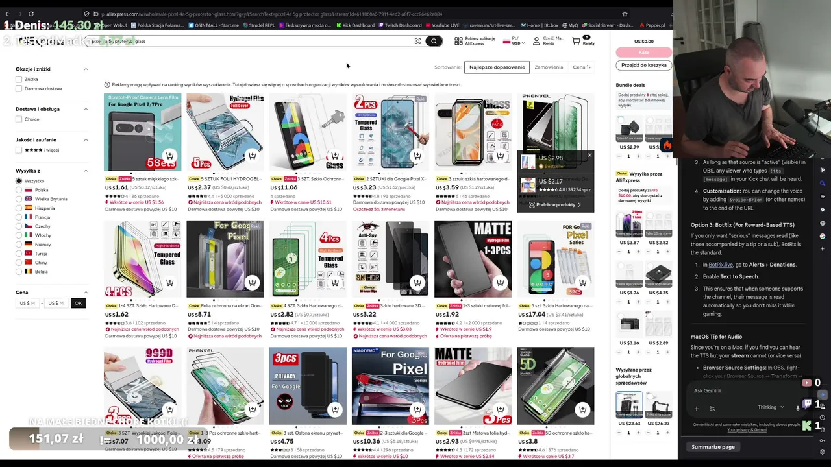Viewport: 831px width, 467px height.
Task: Close the similar products popup
Action: click(589, 155)
